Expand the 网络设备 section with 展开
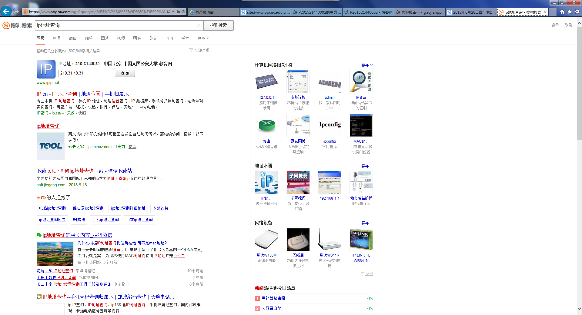The image size is (582, 315). click(367, 223)
